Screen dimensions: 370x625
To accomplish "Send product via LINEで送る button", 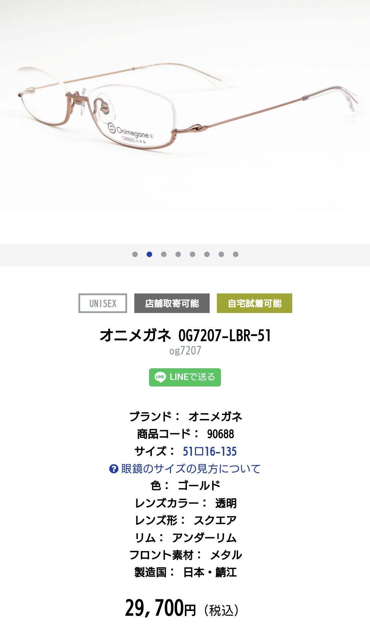I will (185, 377).
